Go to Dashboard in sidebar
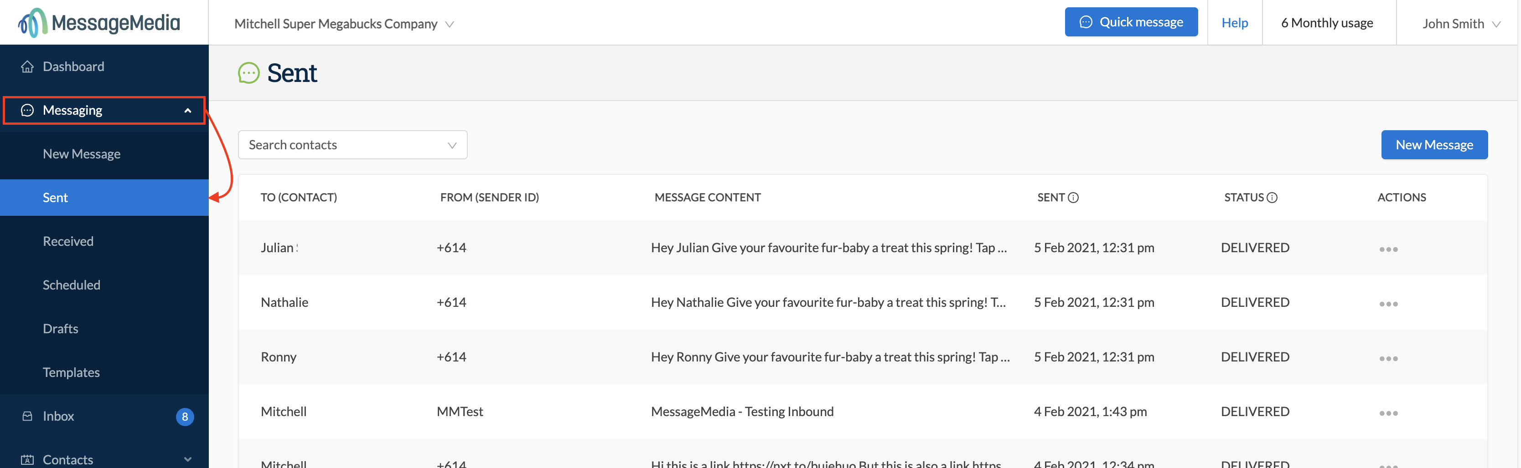This screenshot has width=1521, height=468. tap(73, 66)
